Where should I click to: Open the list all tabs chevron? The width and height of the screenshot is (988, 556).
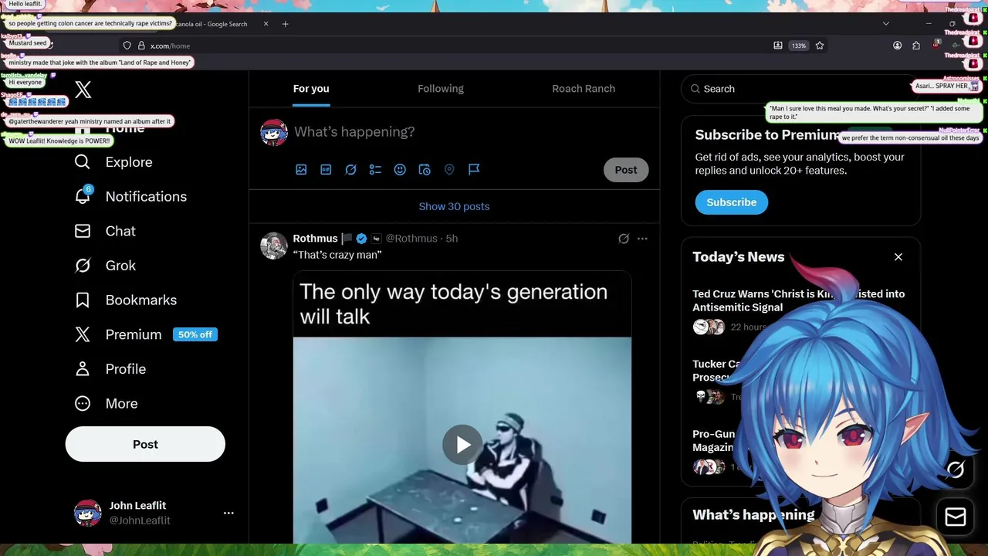pos(886,24)
